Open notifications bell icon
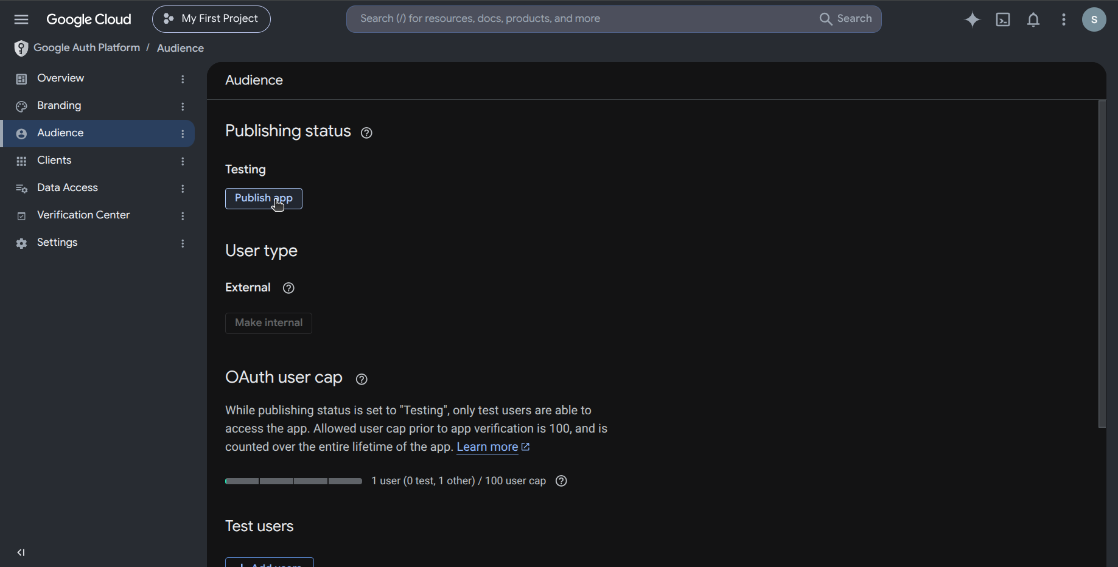 pos(1033,19)
